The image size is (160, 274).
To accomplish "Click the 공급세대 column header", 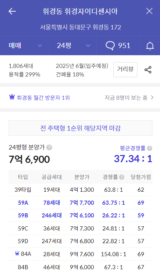I will pyautogui.click(x=52, y=177).
